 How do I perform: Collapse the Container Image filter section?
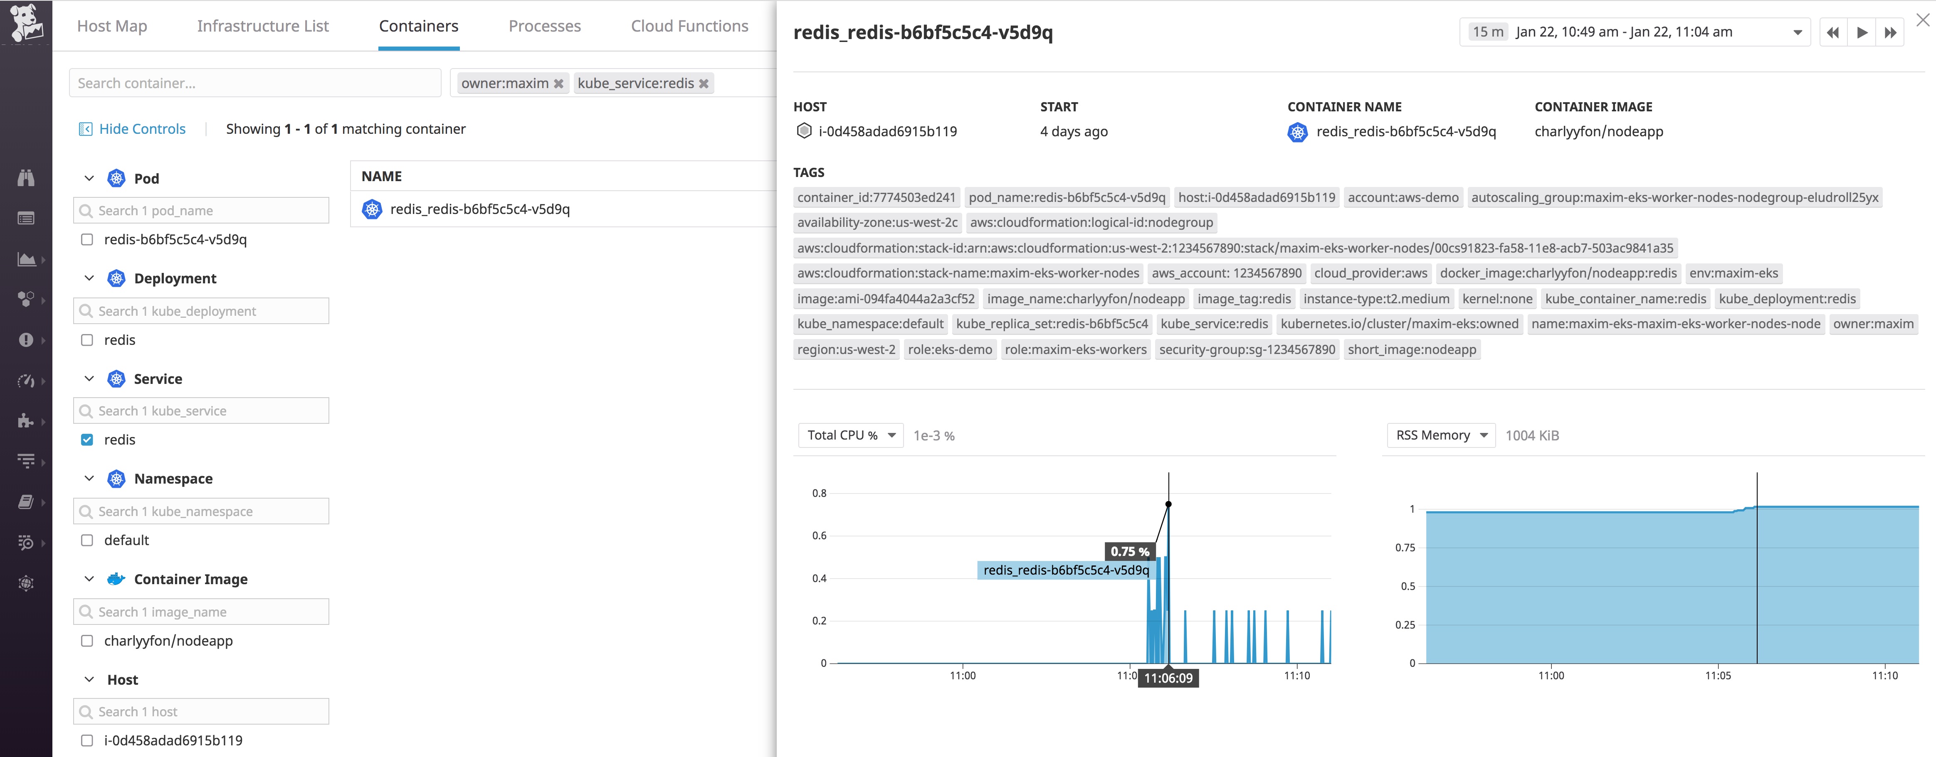[89, 578]
